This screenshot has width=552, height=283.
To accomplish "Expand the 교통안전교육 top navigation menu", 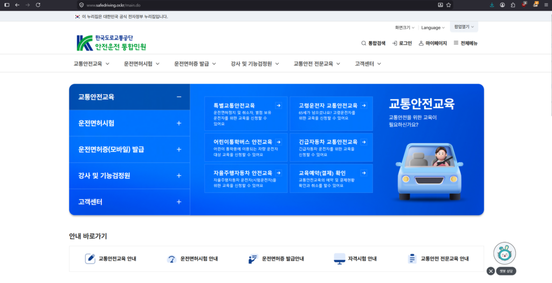I will (x=92, y=64).
